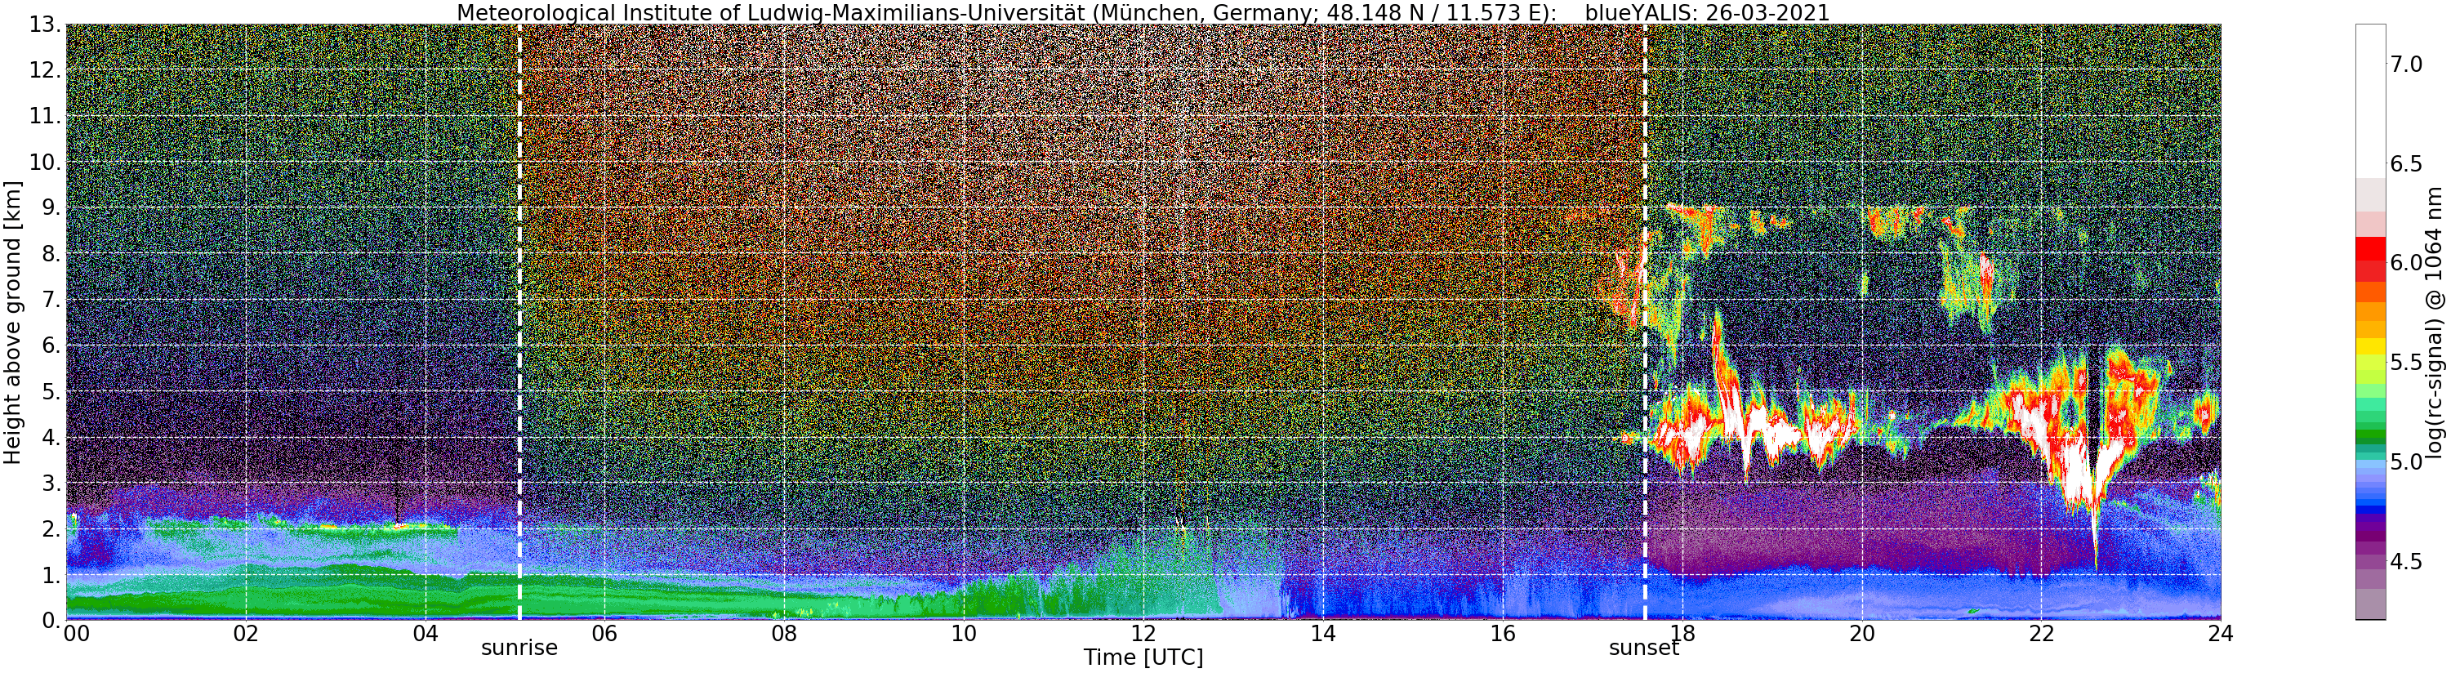
Task: Click the '5.' height tick label
Action: (x=51, y=391)
